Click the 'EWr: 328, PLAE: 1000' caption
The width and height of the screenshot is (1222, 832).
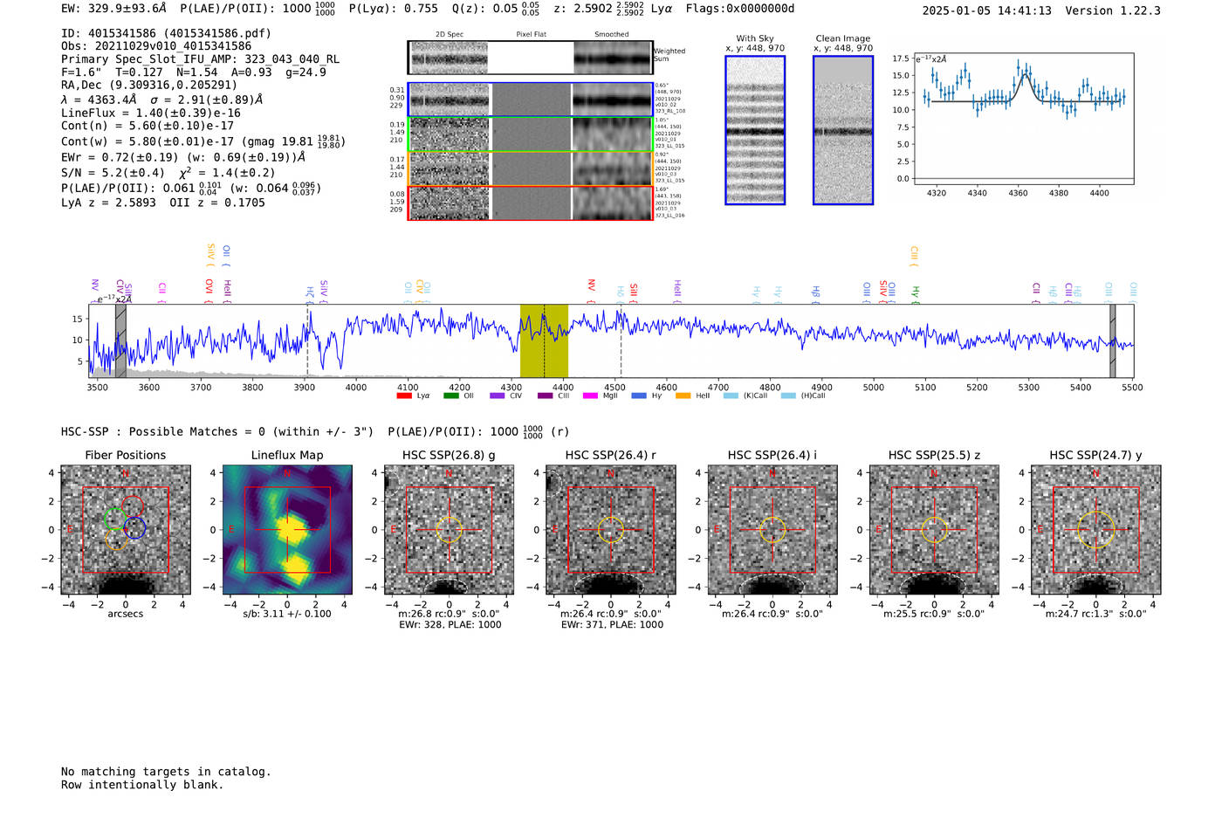(x=450, y=625)
